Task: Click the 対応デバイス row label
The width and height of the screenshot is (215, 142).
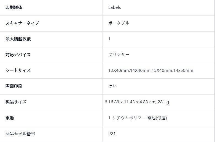Action: [18, 55]
